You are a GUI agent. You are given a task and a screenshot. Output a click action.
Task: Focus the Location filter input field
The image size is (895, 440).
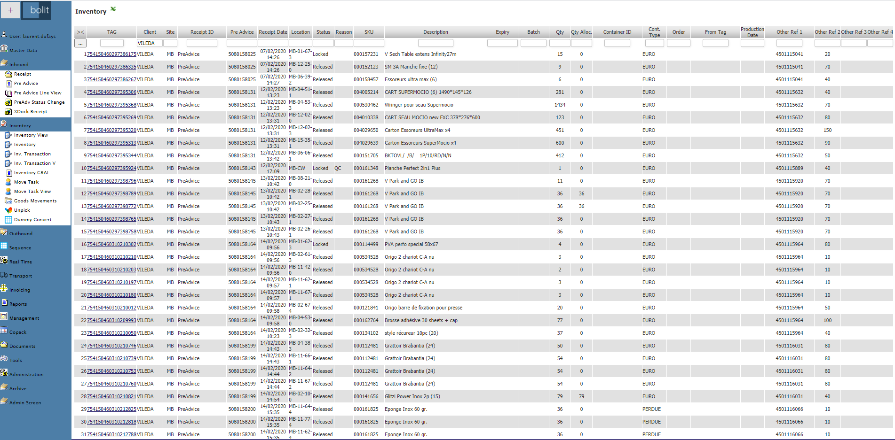[300, 43]
